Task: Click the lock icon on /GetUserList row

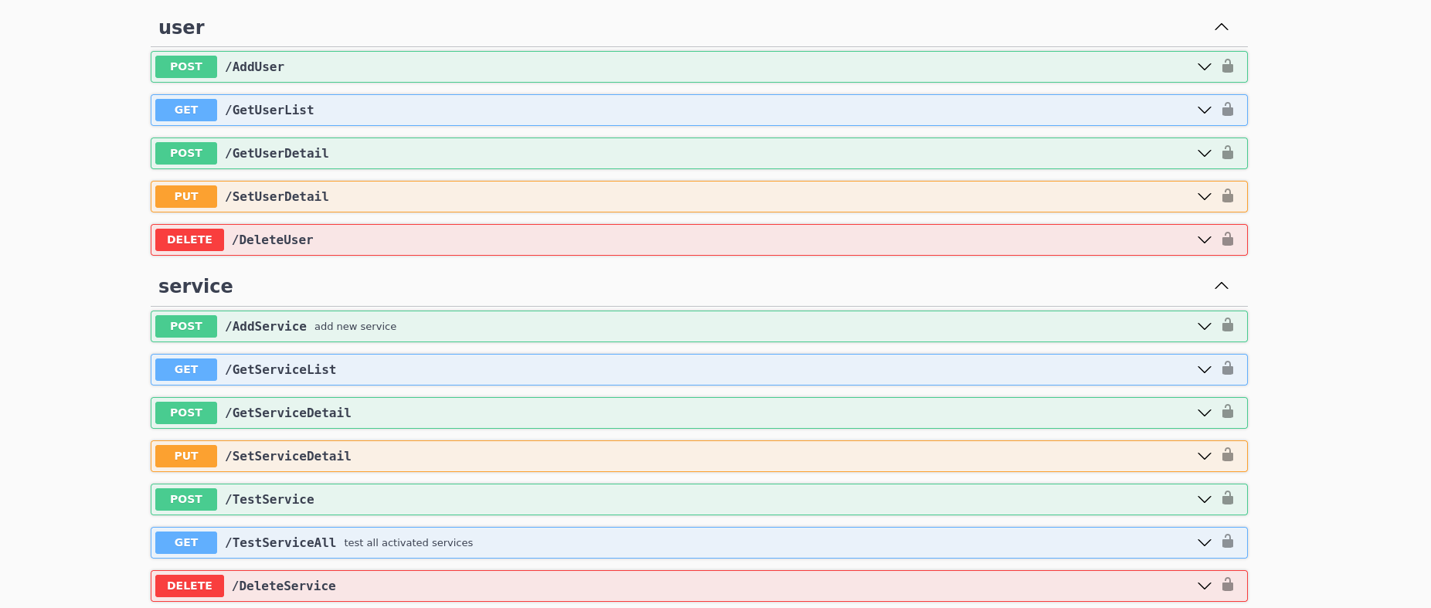Action: tap(1228, 110)
